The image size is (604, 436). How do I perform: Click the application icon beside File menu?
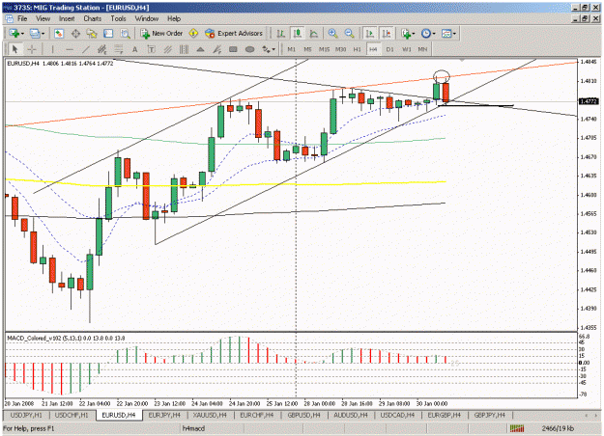click(x=9, y=18)
